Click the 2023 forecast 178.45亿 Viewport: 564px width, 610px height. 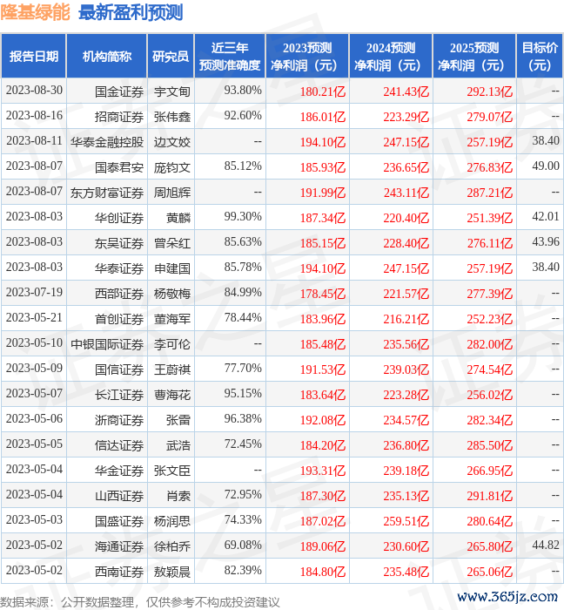point(323,295)
